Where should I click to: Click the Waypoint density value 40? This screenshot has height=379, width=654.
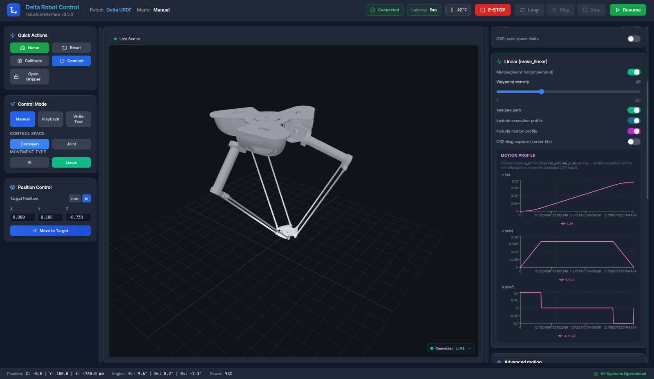638,82
